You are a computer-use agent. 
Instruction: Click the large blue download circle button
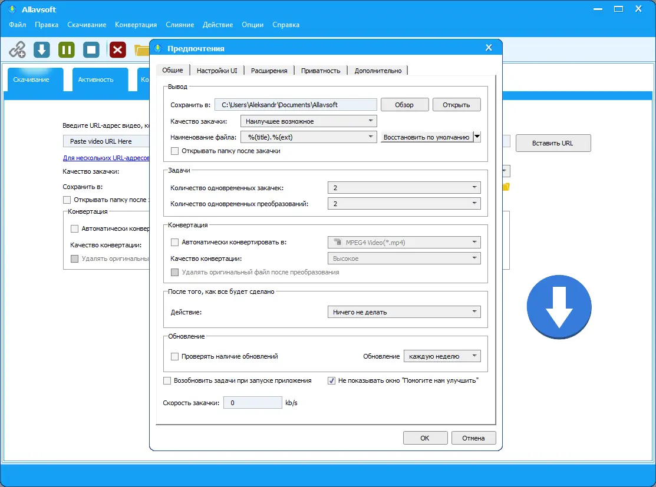pos(559,307)
